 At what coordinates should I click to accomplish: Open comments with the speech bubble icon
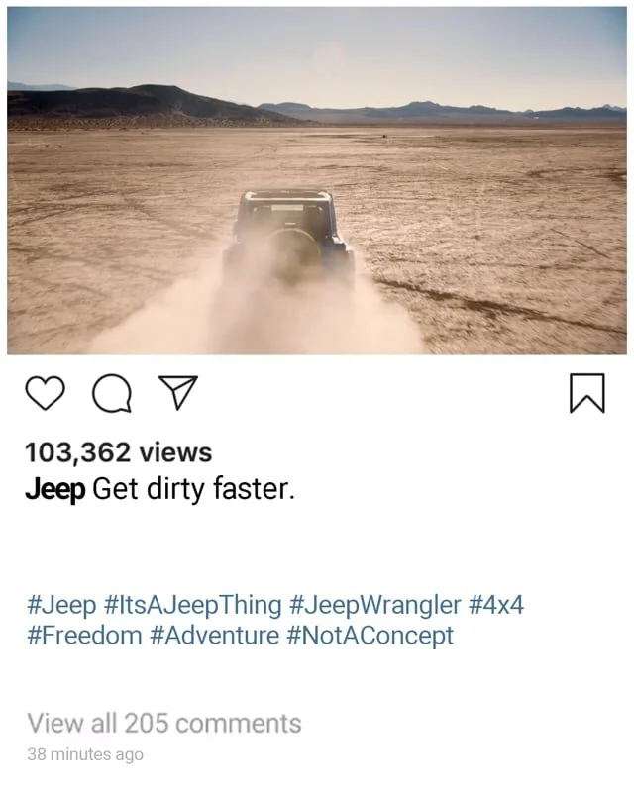(x=112, y=394)
